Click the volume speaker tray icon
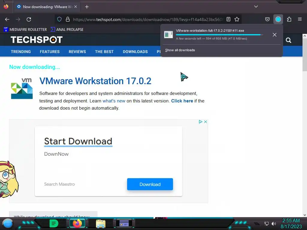The width and height of the screenshot is (307, 230). [274, 223]
